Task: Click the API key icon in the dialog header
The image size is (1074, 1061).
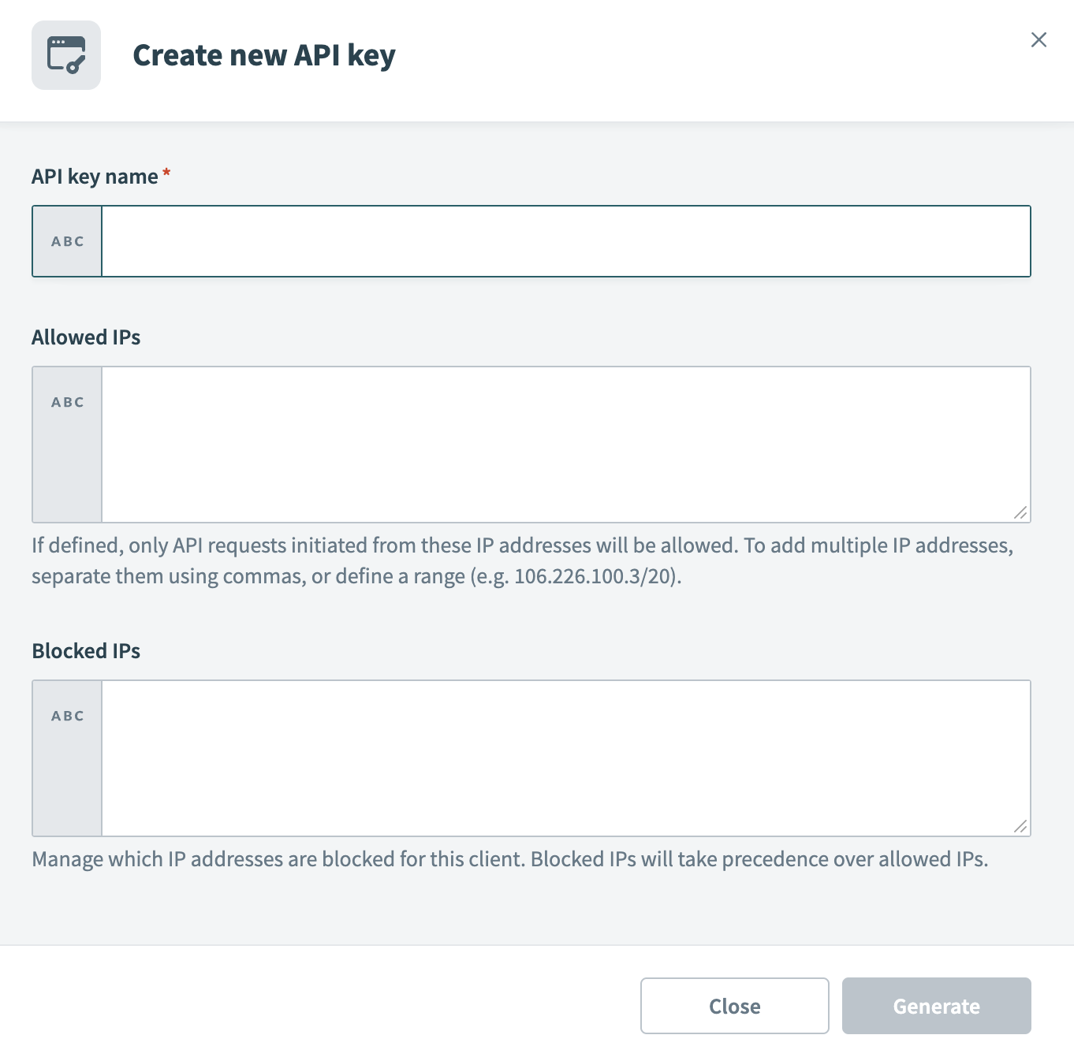Action: [66, 54]
